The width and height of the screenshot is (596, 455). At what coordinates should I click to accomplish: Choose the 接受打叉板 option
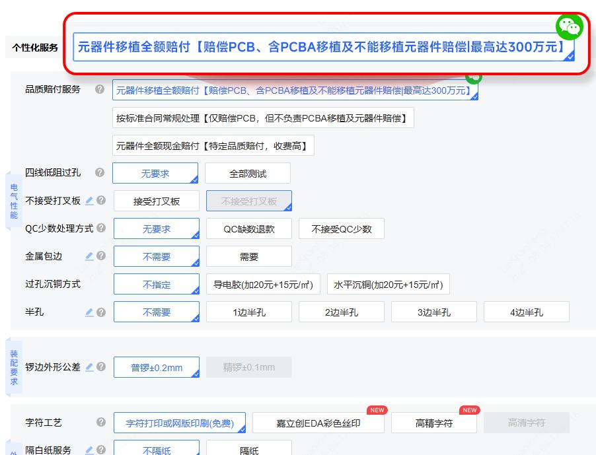[157, 201]
